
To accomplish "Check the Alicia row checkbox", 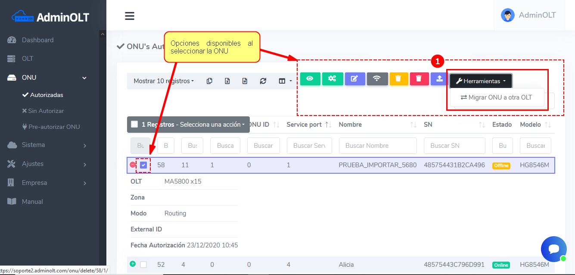I will 143,265.
